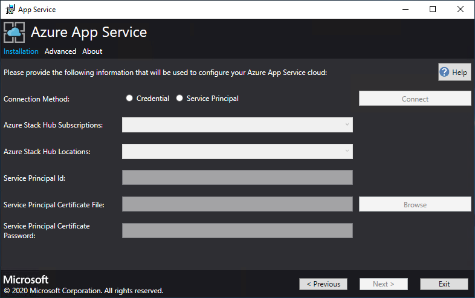Click the blue Help question mark icon
Viewport: 475px width, 298px height.
[445, 73]
